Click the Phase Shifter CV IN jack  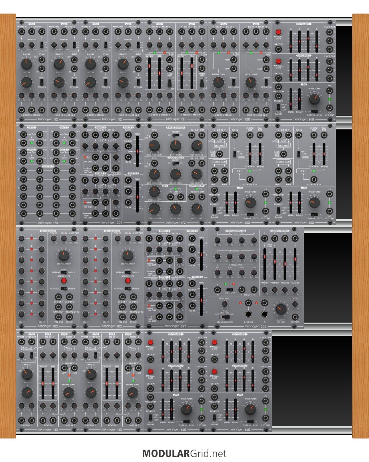(x=154, y=135)
